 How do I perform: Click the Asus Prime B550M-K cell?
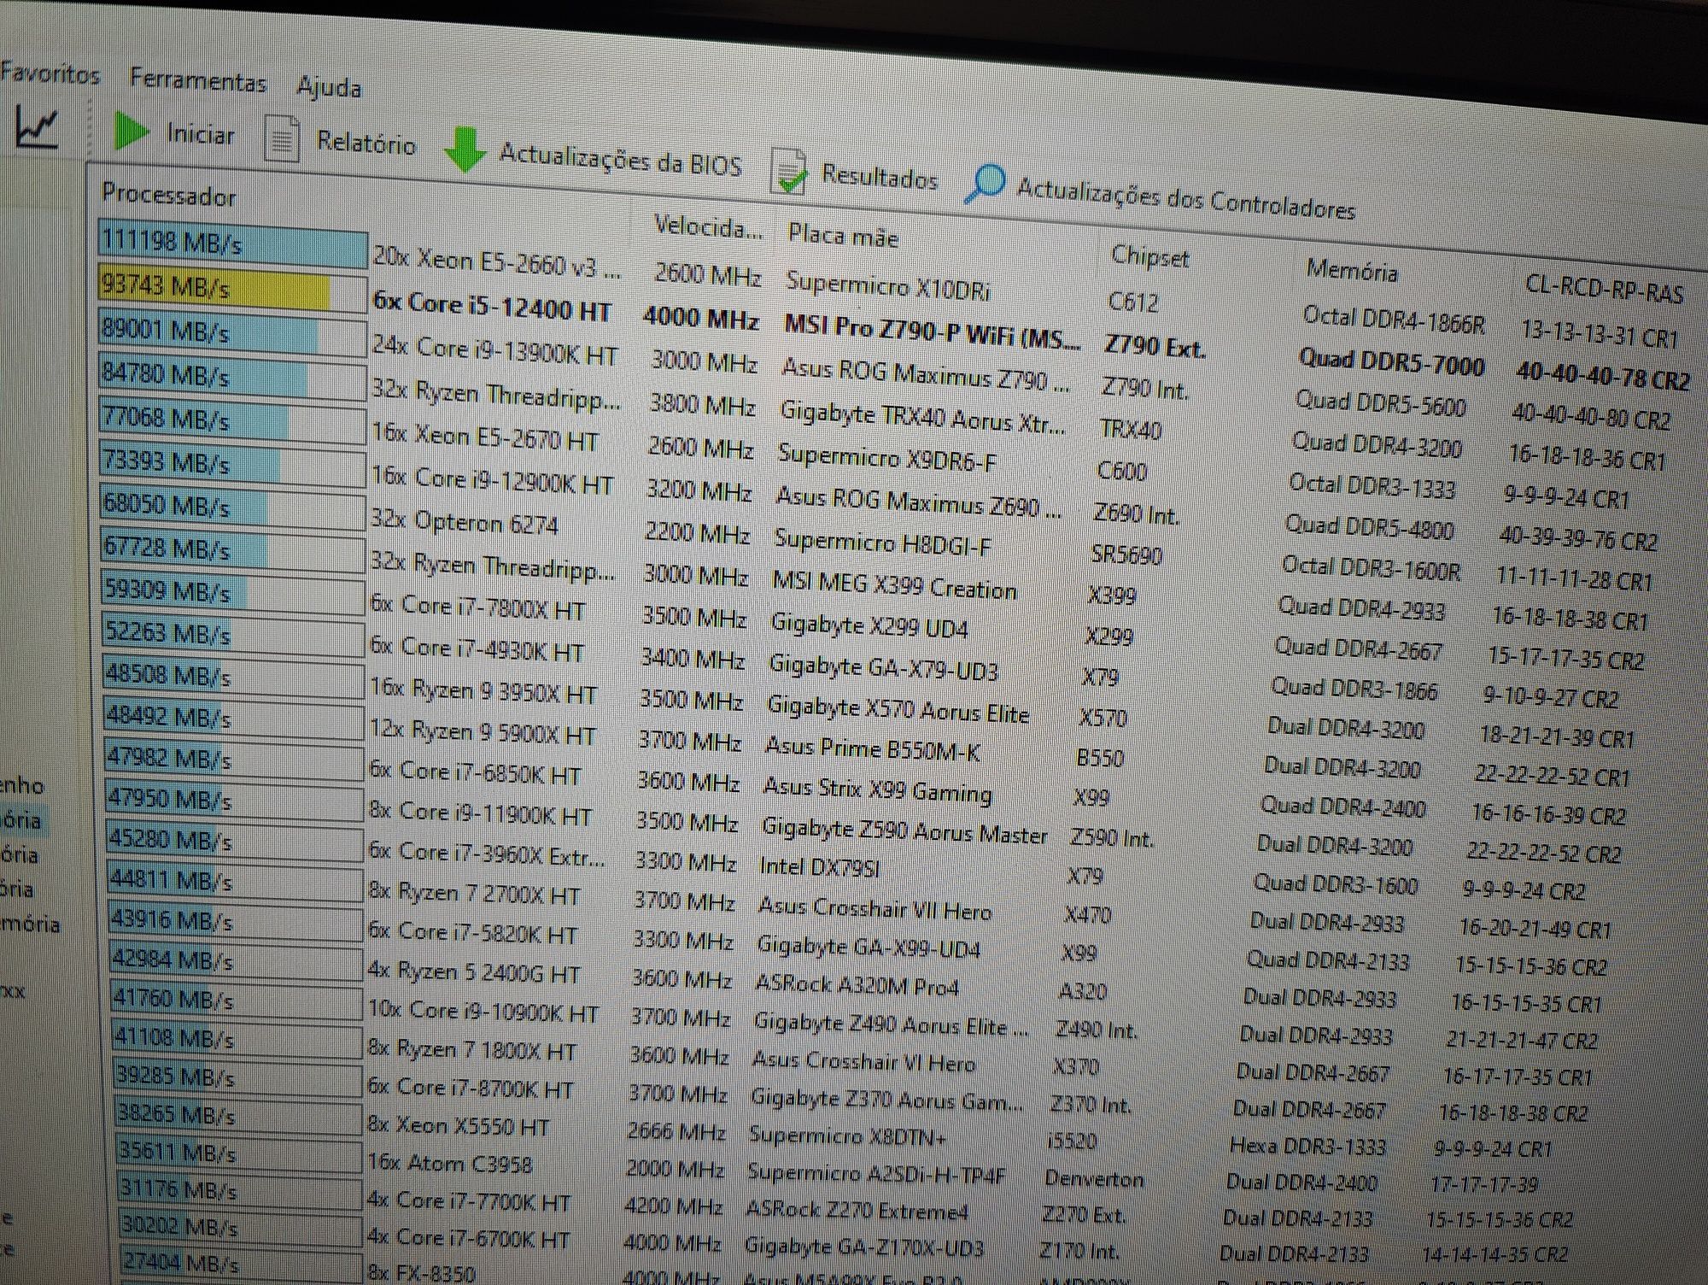pyautogui.click(x=873, y=749)
